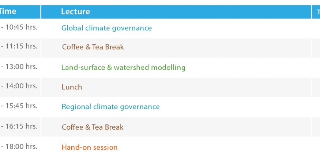Screen dimensions: 320x157
Task: Select the first Coffee & Tea Break entry
Action: tap(93, 47)
